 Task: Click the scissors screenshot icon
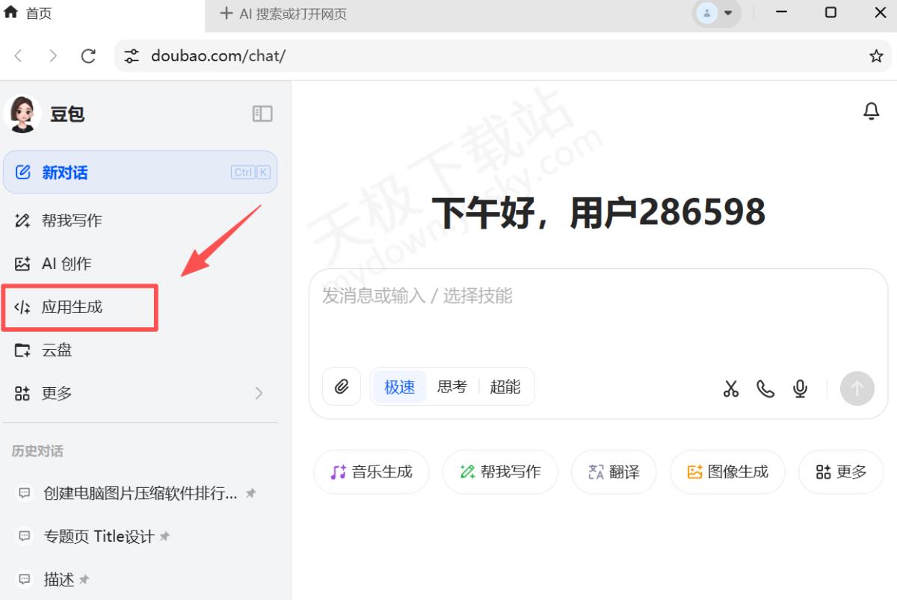click(730, 389)
